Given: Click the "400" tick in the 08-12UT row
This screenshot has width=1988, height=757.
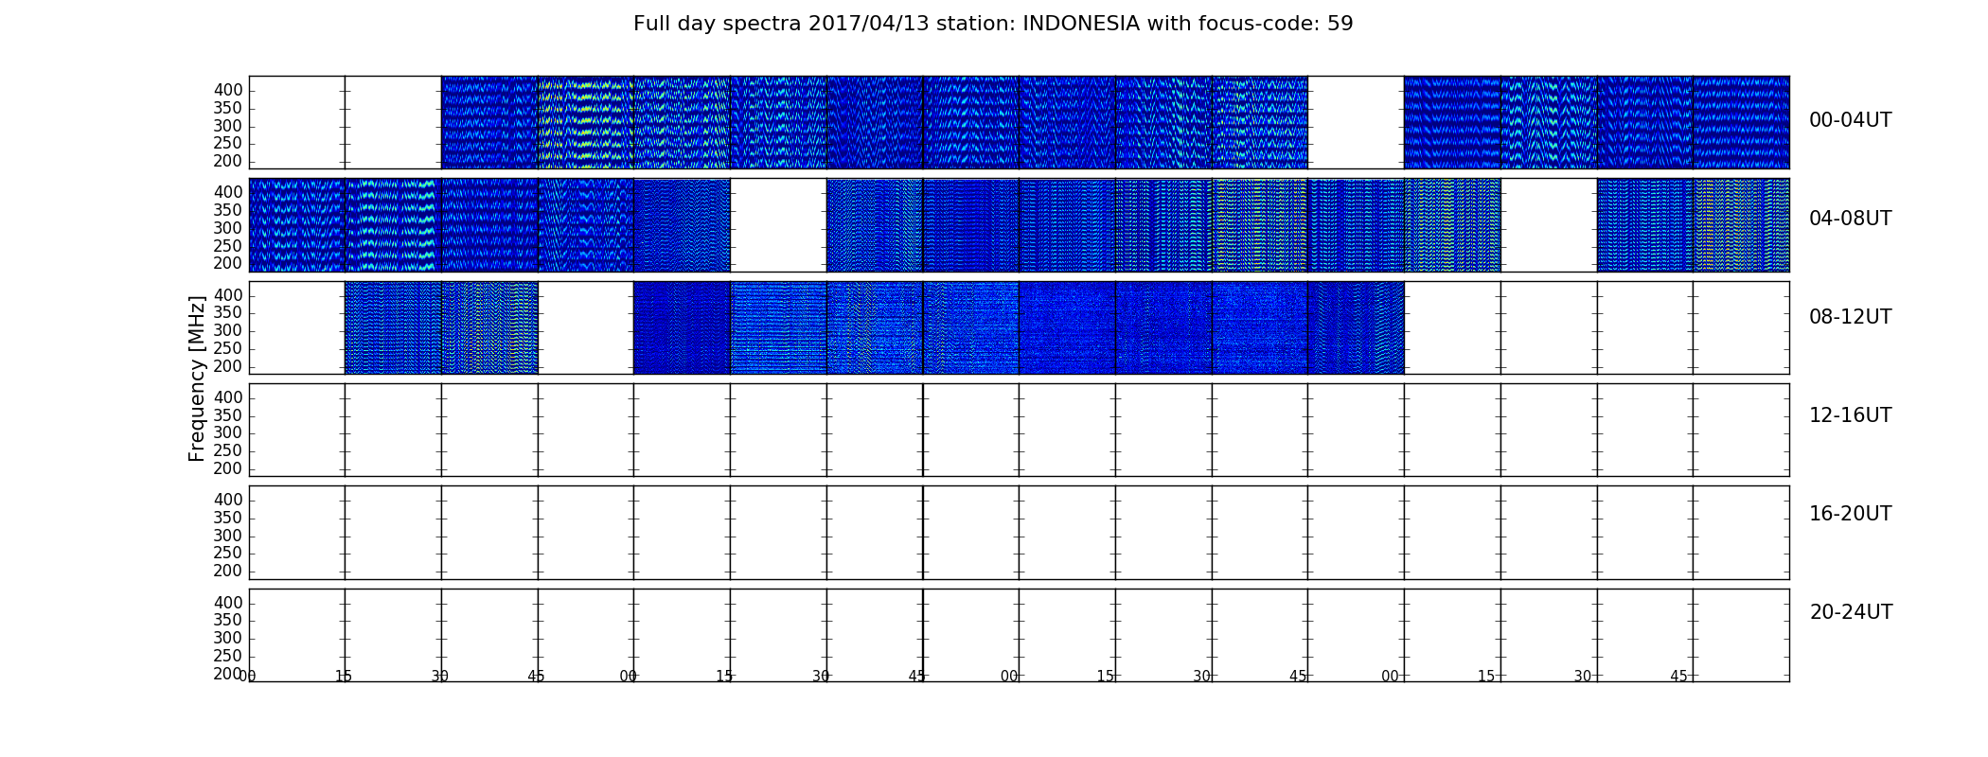Looking at the screenshot, I should (228, 295).
